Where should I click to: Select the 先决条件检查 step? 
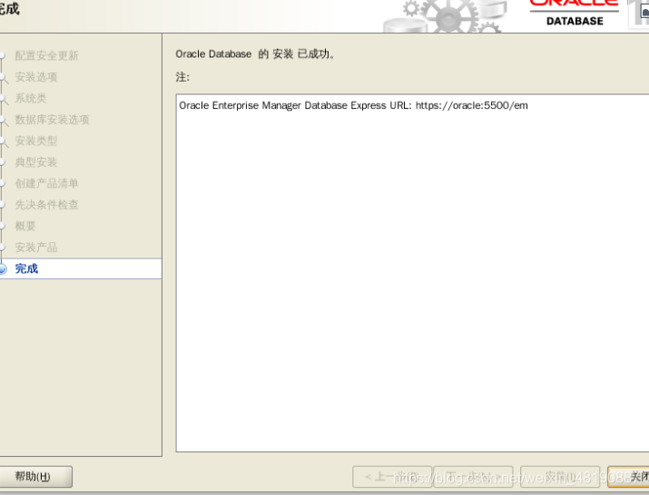coord(46,205)
